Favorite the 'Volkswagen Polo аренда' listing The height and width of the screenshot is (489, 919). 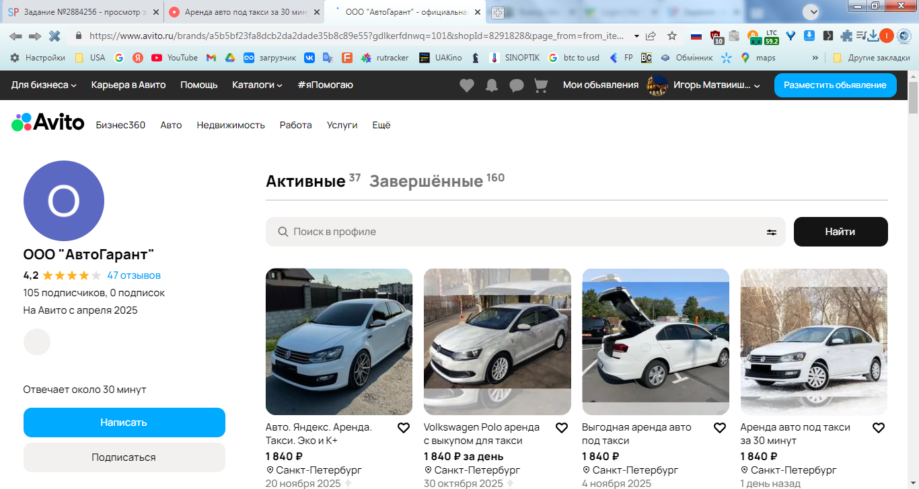tap(562, 428)
